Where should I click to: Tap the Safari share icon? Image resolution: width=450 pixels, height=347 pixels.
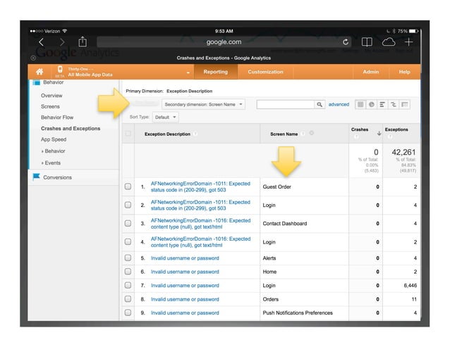coord(82,42)
